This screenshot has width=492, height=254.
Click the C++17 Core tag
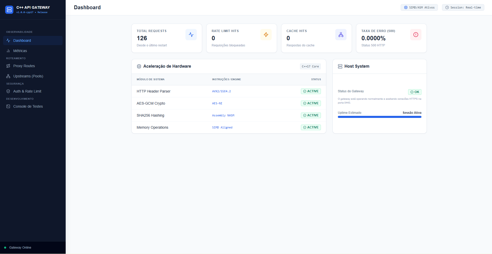(x=310, y=66)
